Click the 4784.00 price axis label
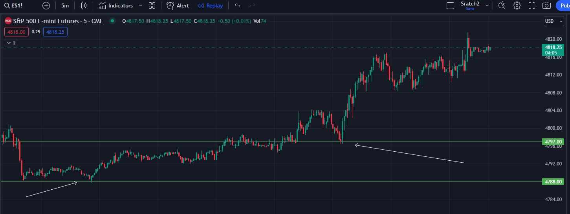This screenshot has width=570, height=214. [553, 199]
